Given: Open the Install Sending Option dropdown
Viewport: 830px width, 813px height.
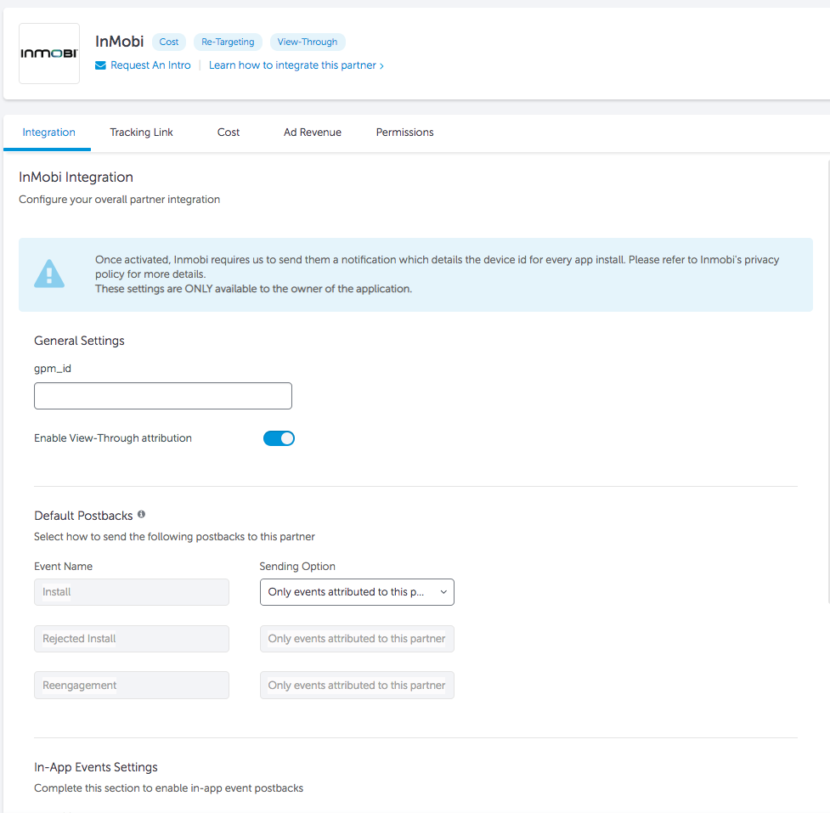Looking at the screenshot, I should tap(357, 592).
